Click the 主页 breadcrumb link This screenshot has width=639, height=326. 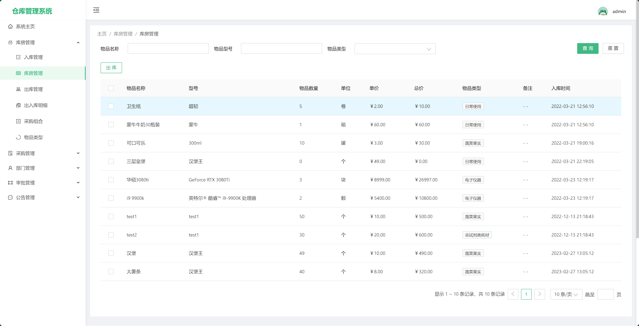click(102, 34)
